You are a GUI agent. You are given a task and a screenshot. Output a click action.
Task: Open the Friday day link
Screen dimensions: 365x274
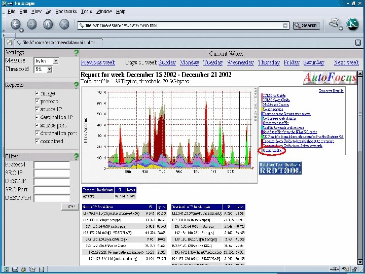click(x=291, y=62)
